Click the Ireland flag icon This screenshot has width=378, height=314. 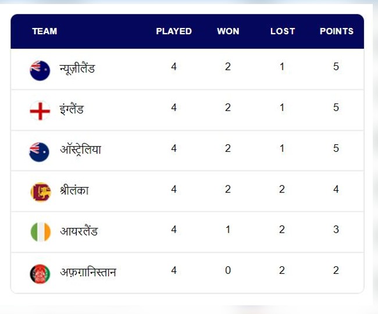pos(40,232)
